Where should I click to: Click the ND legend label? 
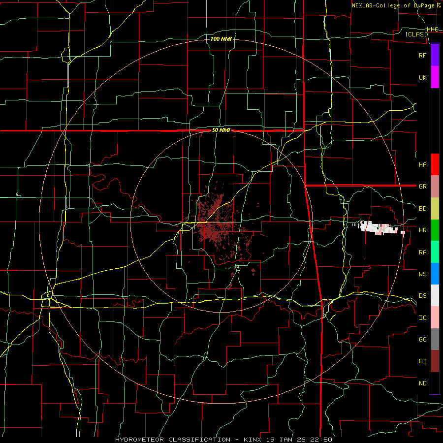point(422,383)
